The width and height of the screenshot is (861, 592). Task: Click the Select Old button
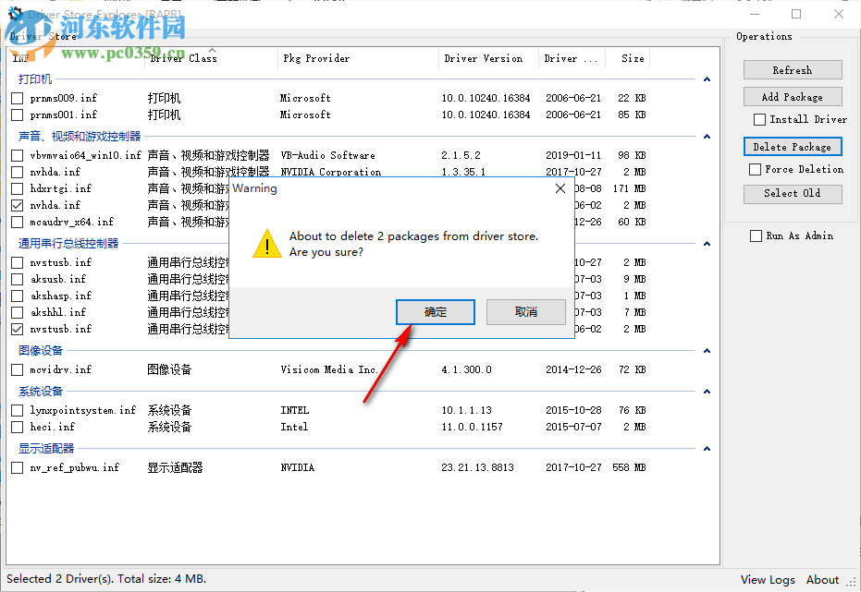(x=792, y=194)
